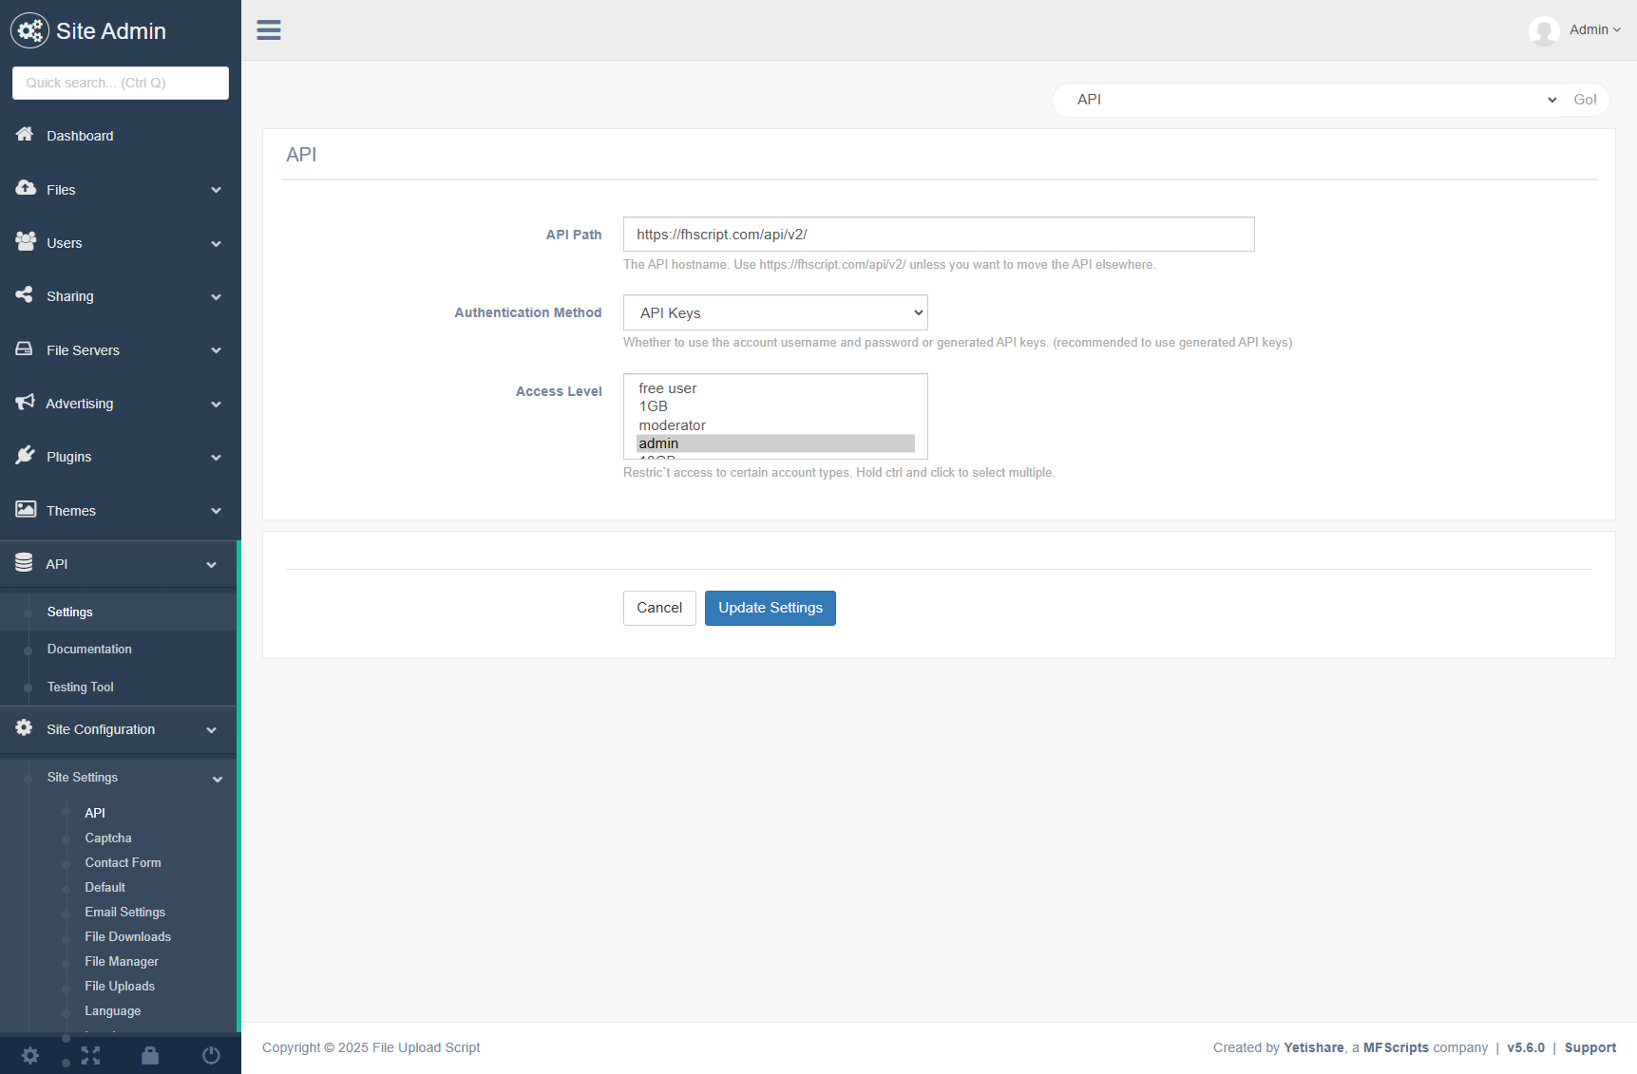Click the Cancel button
Image resolution: width=1637 pixels, height=1074 pixels.
(658, 608)
